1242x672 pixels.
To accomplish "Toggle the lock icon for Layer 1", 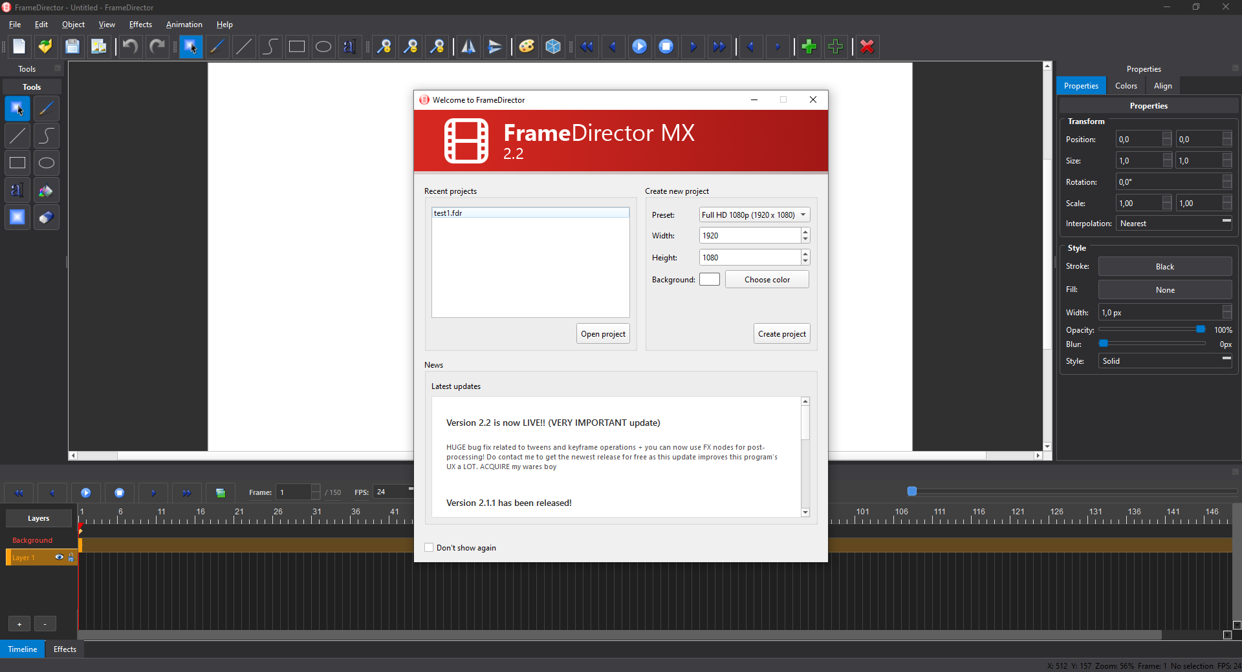I will coord(71,557).
